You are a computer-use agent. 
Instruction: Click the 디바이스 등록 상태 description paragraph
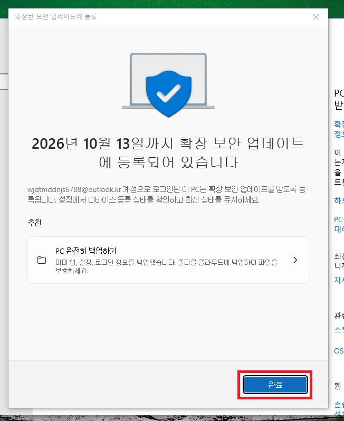click(x=167, y=194)
